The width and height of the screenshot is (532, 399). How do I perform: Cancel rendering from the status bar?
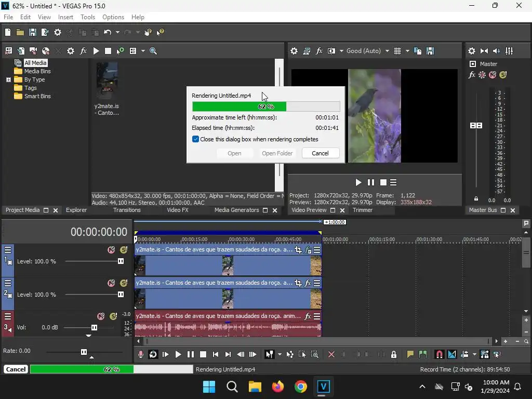click(x=16, y=369)
